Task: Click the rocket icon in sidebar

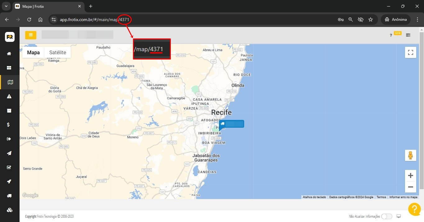Action: [x=9, y=181]
